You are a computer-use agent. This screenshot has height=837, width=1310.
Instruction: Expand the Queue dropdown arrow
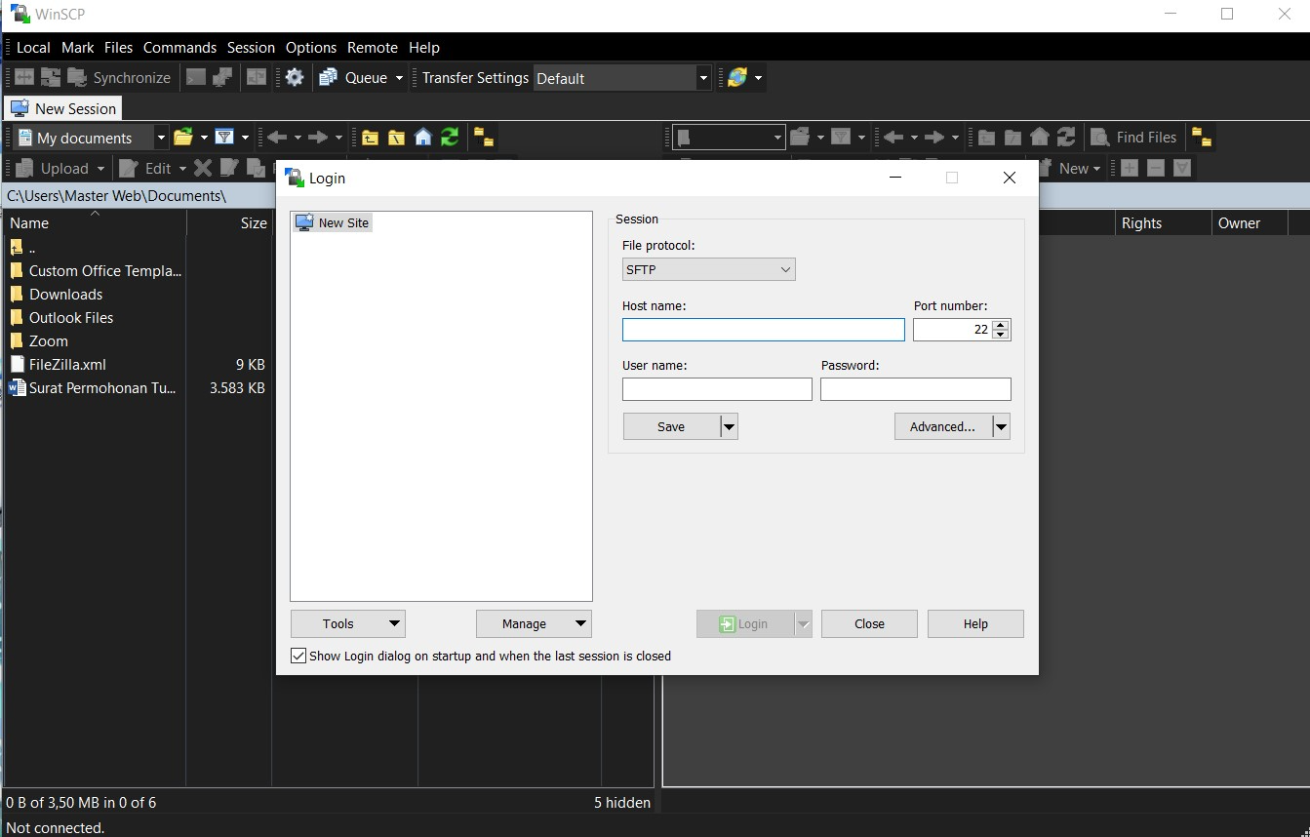coord(399,78)
